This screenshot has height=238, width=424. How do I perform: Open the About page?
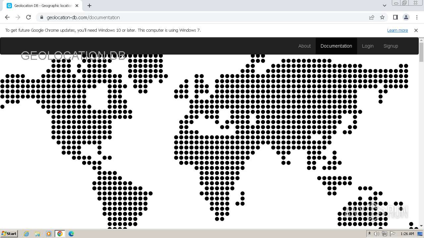pyautogui.click(x=304, y=46)
